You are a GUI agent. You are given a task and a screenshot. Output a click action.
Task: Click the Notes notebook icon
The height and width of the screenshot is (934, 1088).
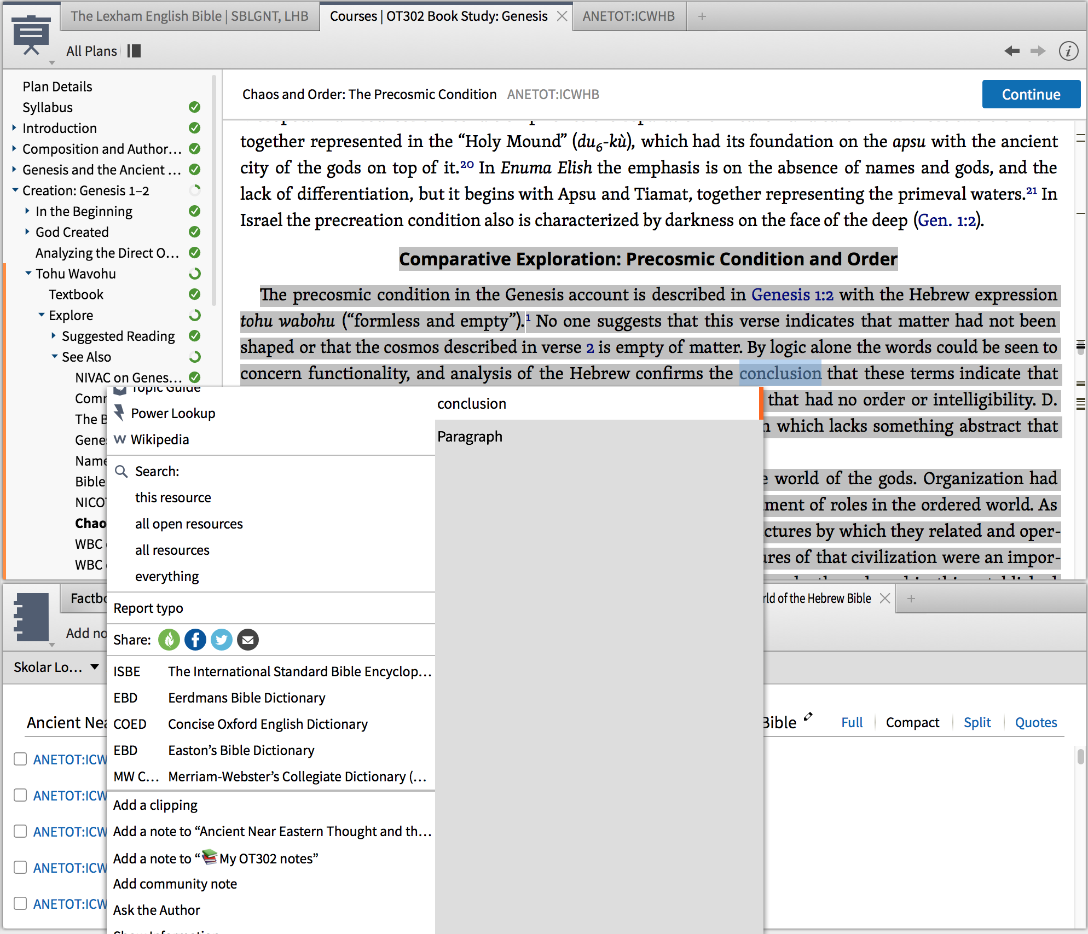(31, 617)
